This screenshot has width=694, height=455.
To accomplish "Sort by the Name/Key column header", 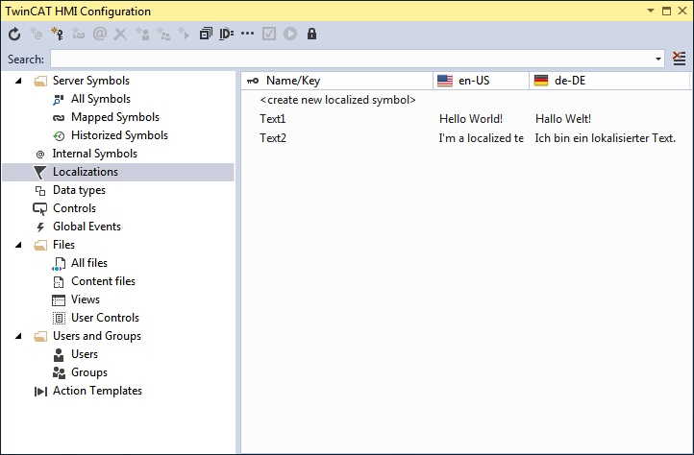I will (337, 81).
